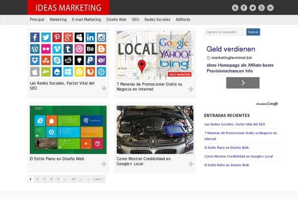Open recent entry 'Las Redes Sociales, Factor Vital del SEO'
The image size is (298, 199).
click(234, 124)
